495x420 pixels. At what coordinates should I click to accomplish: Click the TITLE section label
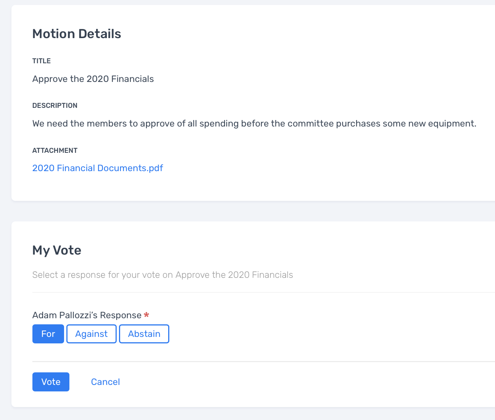[x=41, y=61]
